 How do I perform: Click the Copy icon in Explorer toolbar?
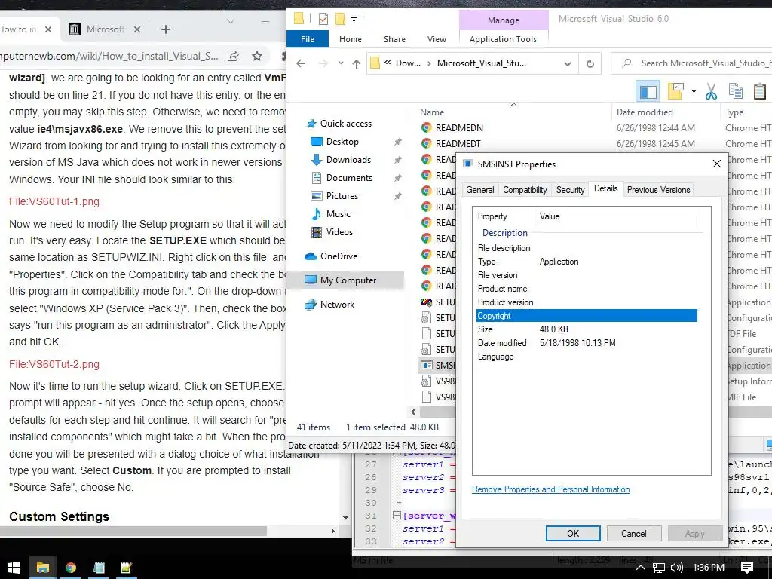click(x=736, y=91)
